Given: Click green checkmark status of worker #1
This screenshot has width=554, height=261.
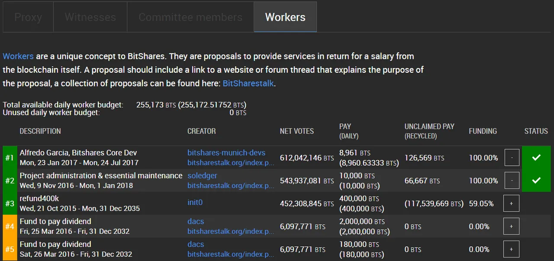Looking at the screenshot, I should (x=536, y=158).
